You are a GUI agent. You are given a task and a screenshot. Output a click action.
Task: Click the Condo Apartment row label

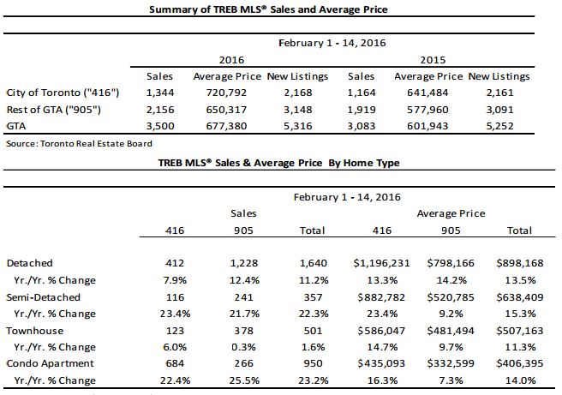[51, 363]
